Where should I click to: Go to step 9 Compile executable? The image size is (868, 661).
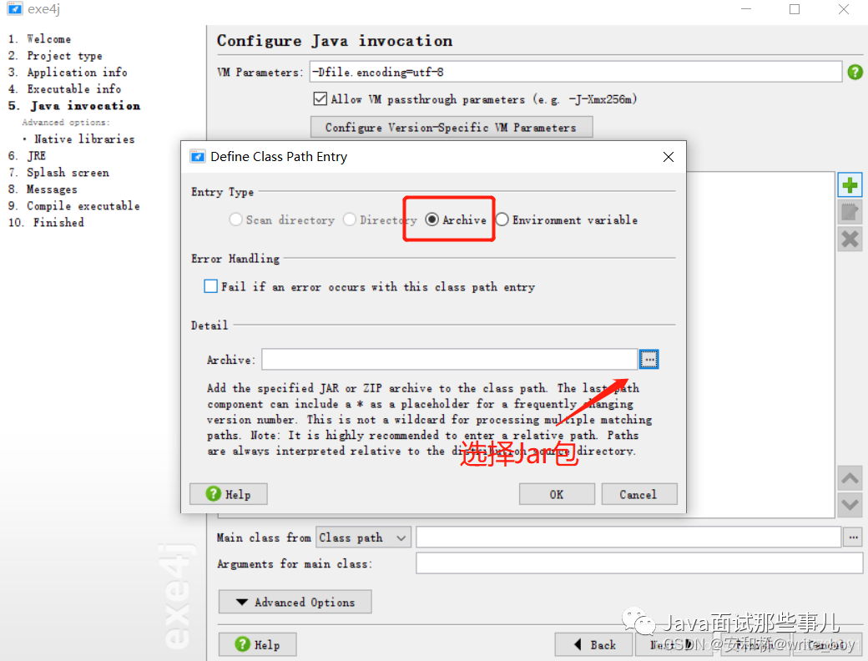click(x=73, y=205)
